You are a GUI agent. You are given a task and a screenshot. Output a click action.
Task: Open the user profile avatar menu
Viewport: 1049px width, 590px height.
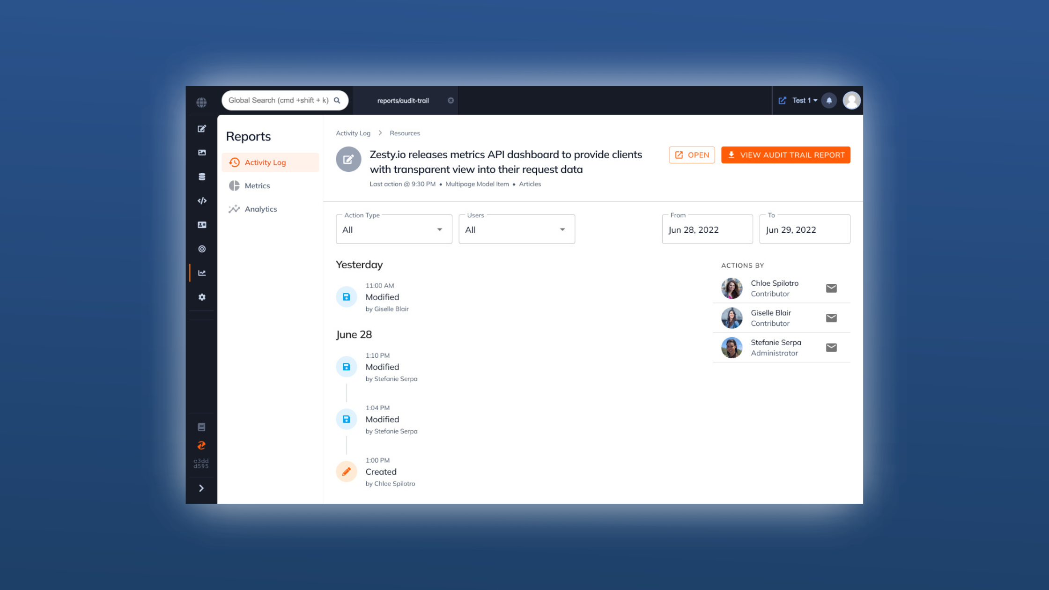coord(851,100)
